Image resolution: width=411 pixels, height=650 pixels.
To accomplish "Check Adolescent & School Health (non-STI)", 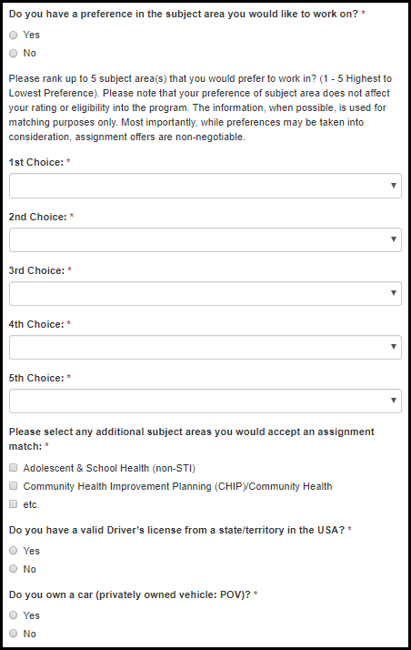I will 14,468.
